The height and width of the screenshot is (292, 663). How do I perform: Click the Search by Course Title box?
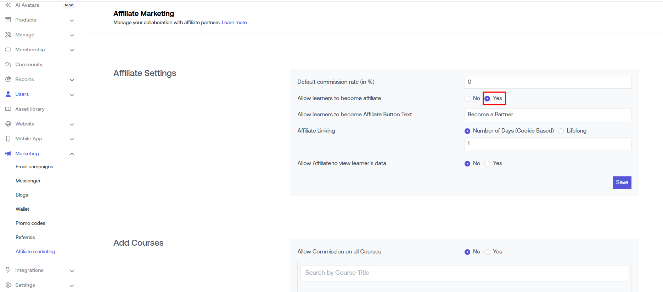click(464, 273)
